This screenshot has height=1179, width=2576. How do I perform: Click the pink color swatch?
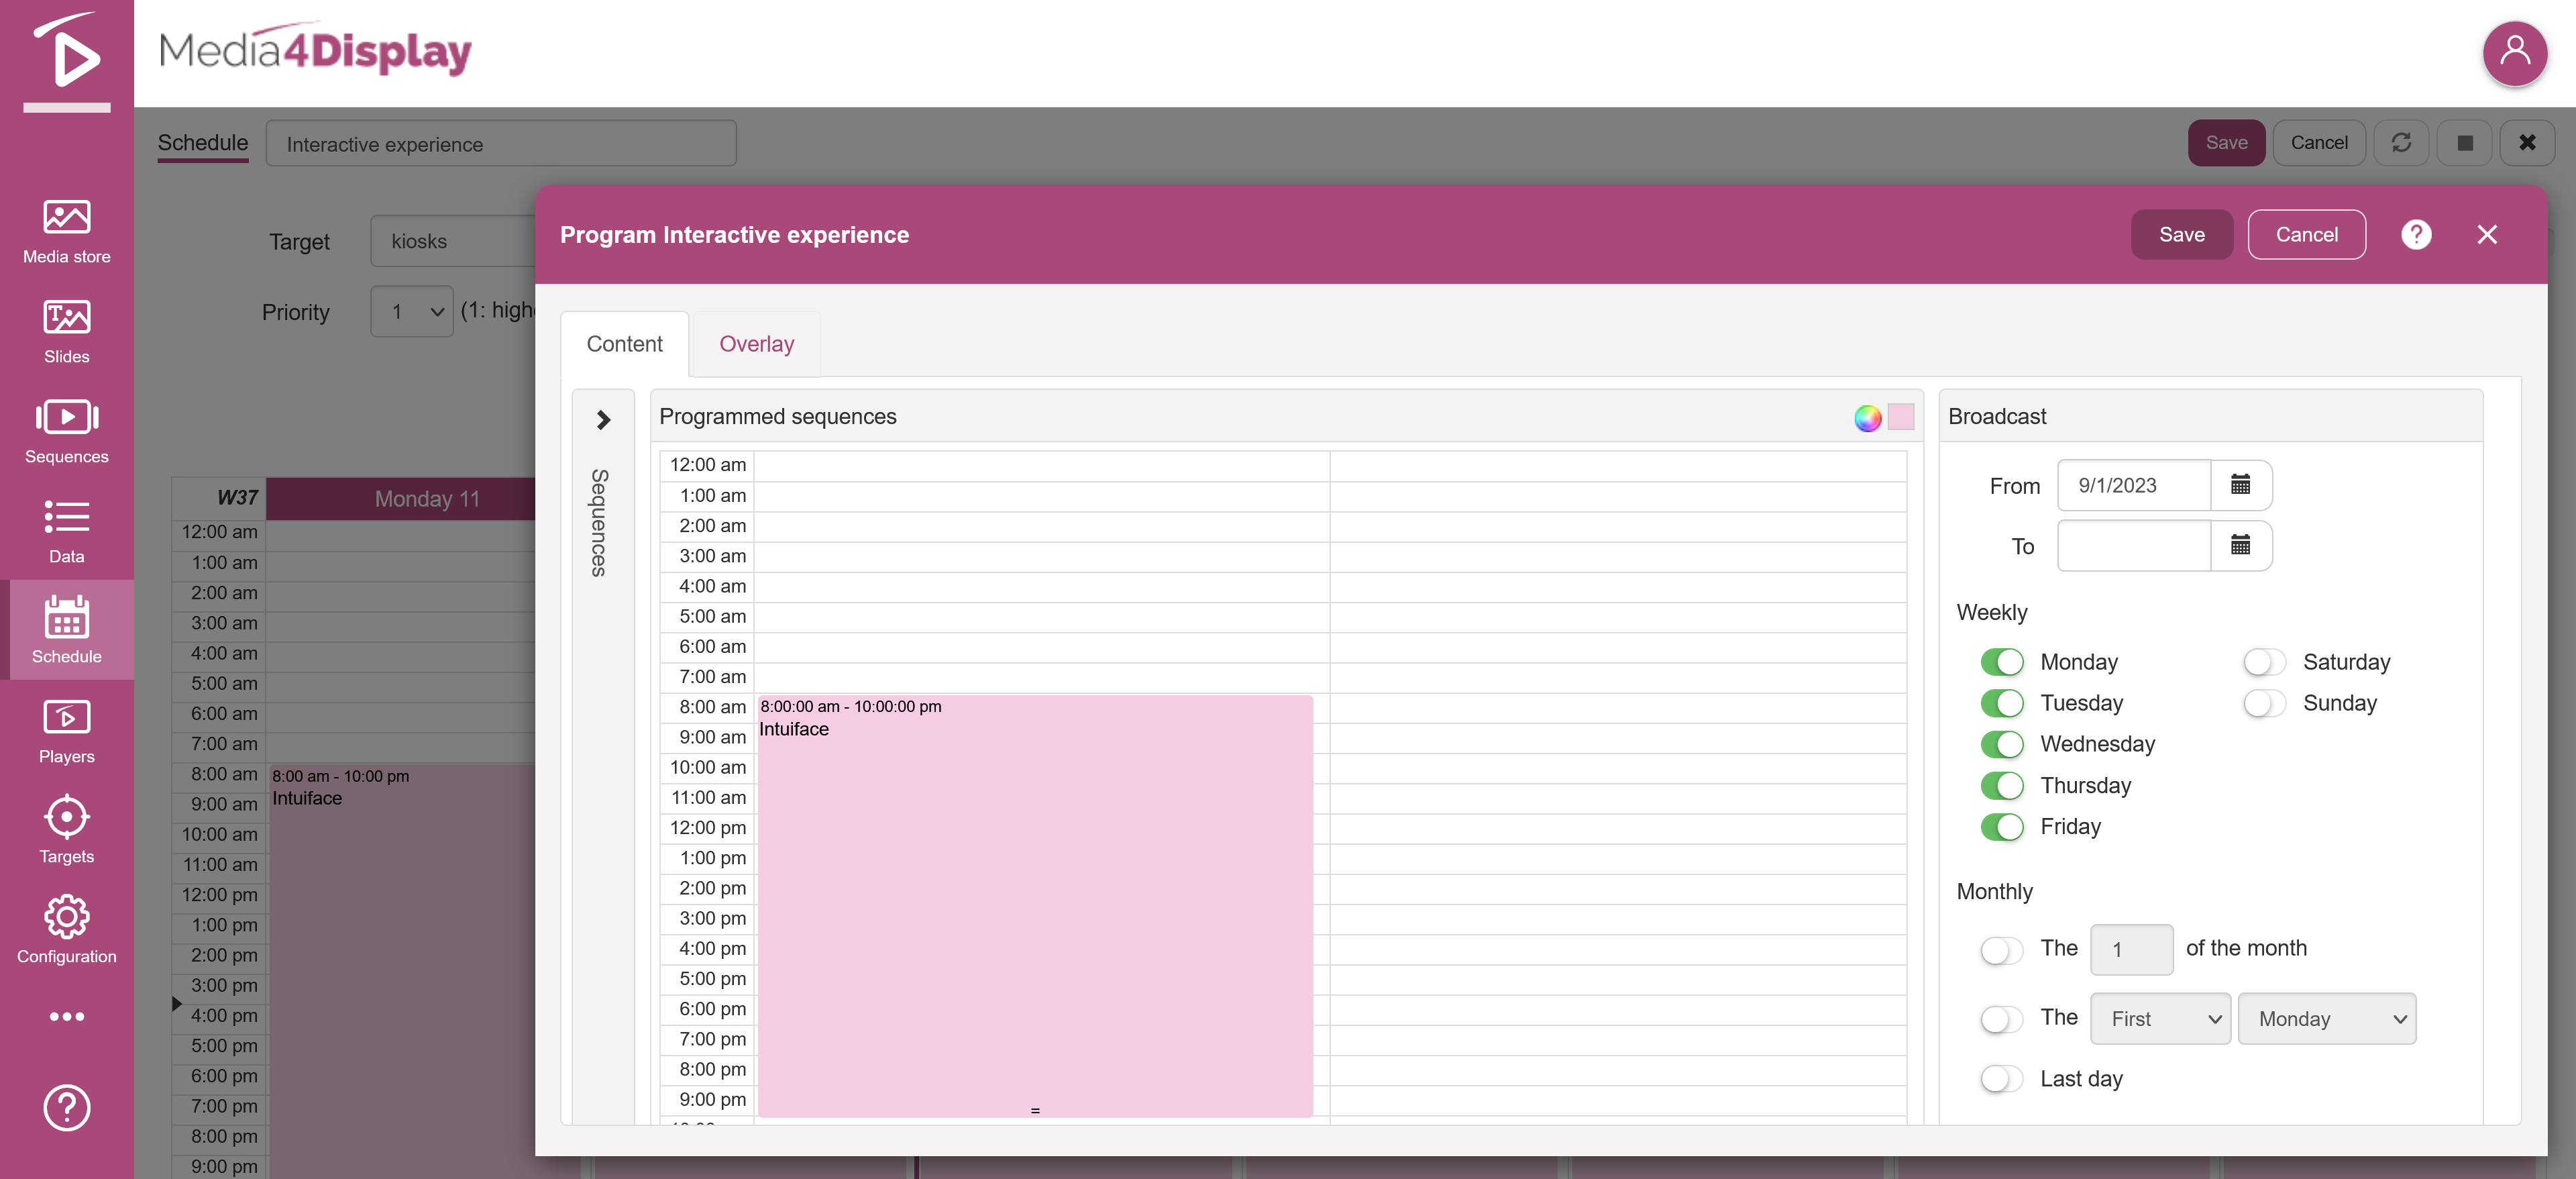pos(1900,417)
